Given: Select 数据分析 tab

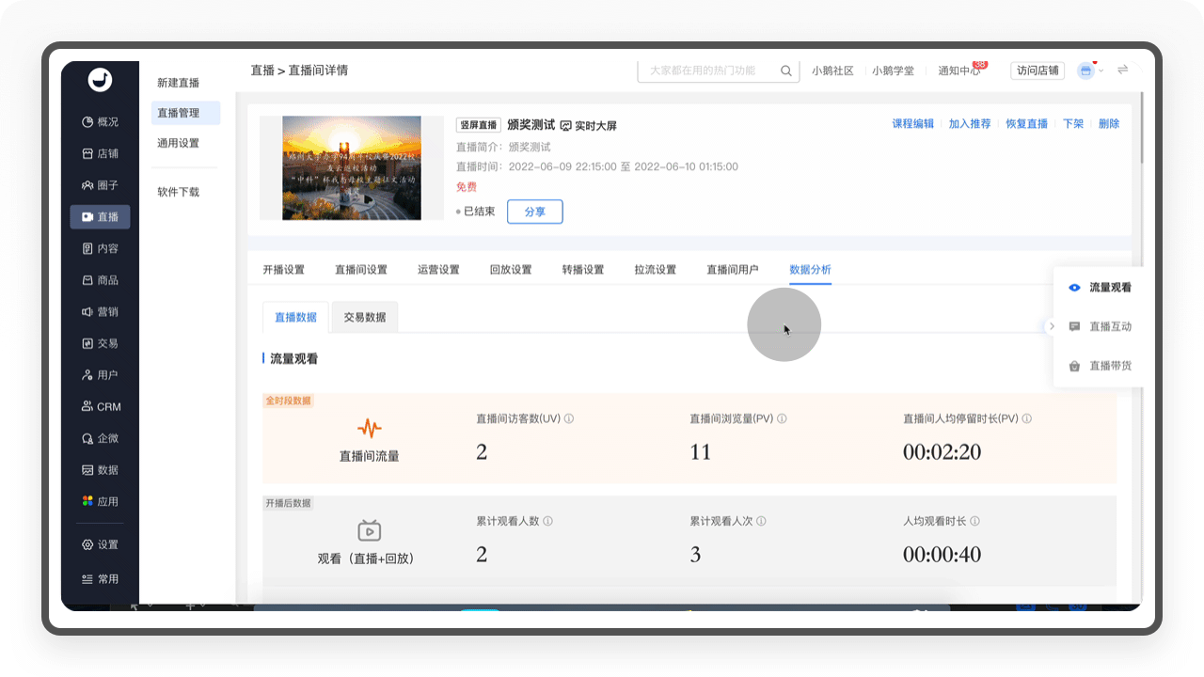Looking at the screenshot, I should click(810, 270).
